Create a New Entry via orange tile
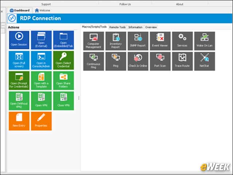Viewport: 233px width, 175px height. [19, 121]
